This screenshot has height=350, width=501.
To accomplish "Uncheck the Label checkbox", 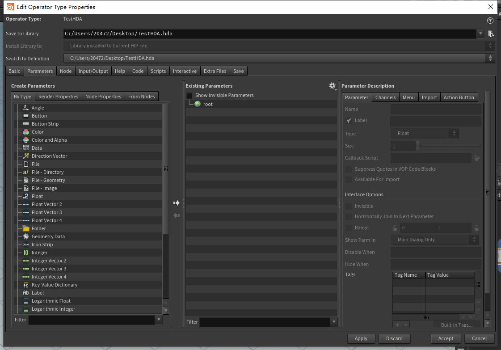I will point(349,120).
